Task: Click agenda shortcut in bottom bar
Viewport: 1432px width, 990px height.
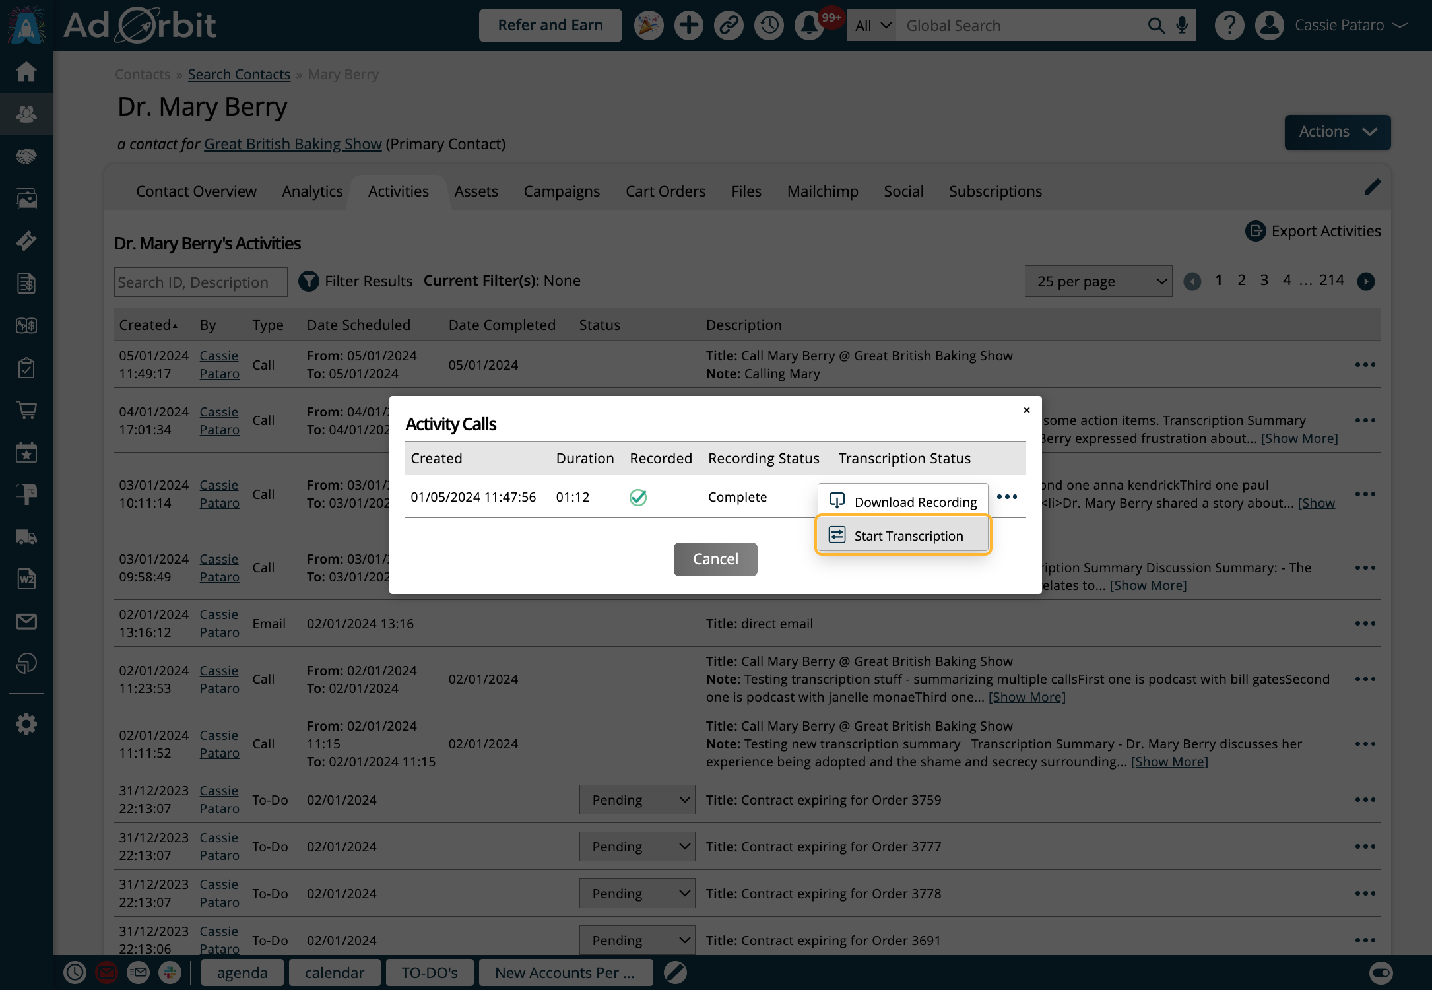Action: pos(242,972)
